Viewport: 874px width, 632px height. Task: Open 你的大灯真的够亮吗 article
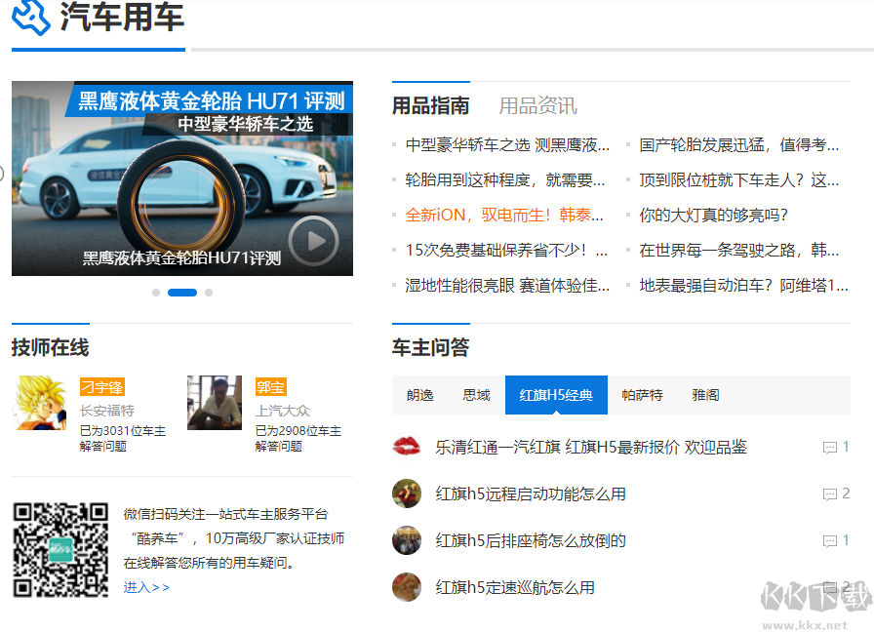click(x=713, y=216)
